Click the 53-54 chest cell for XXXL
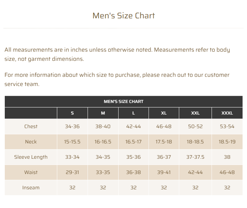The height and width of the screenshot is (208, 247). point(227,126)
